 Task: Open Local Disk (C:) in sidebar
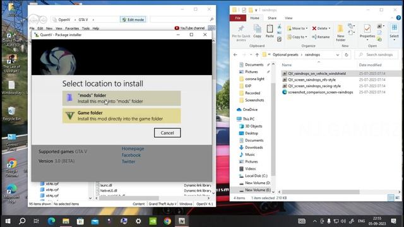click(x=253, y=176)
